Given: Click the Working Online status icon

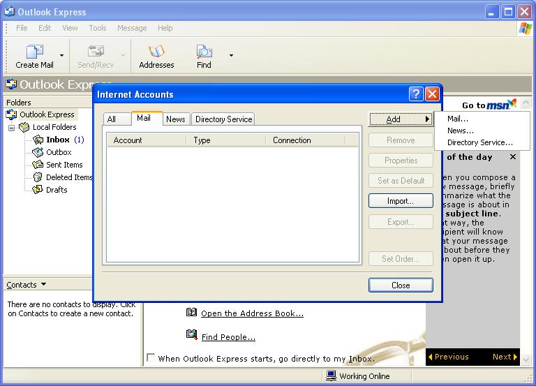Looking at the screenshot, I should 331,376.
